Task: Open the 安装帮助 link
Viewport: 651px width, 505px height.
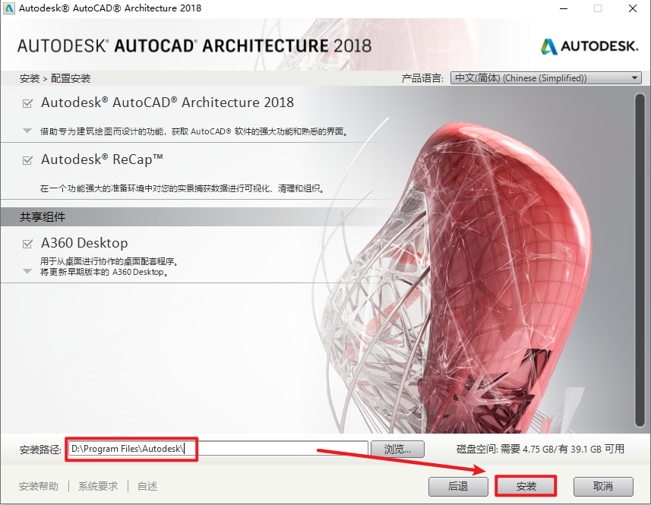Action: pos(39,486)
